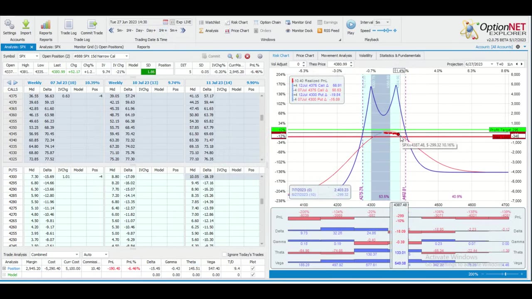
Task: Step forward with double-right arrow icon
Action: pos(183,30)
